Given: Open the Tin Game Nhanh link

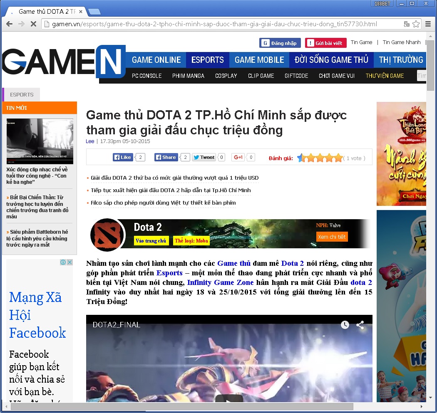Looking at the screenshot, I should pos(402,42).
